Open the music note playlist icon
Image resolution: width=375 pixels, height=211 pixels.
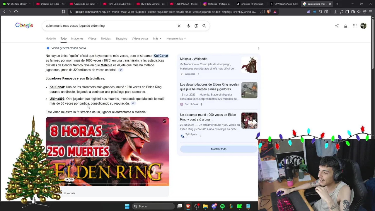point(341,12)
